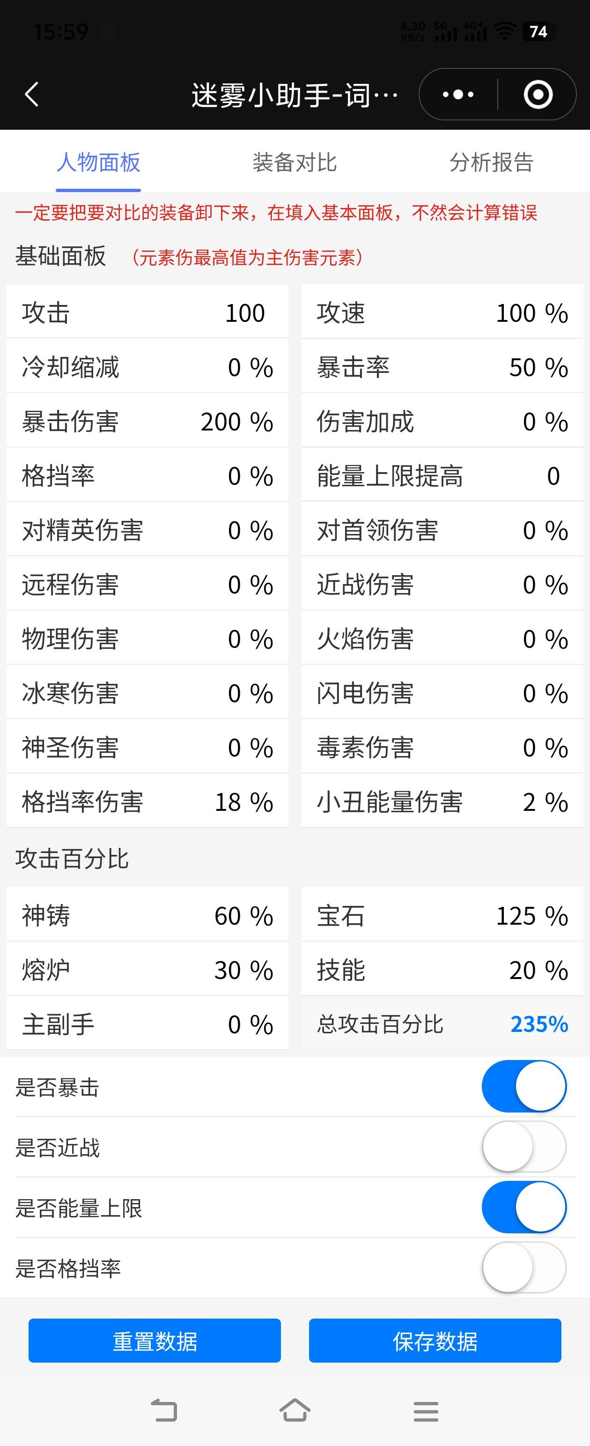Tap the Android home navigation icon
The height and width of the screenshot is (1446, 590).
pyautogui.click(x=295, y=1409)
